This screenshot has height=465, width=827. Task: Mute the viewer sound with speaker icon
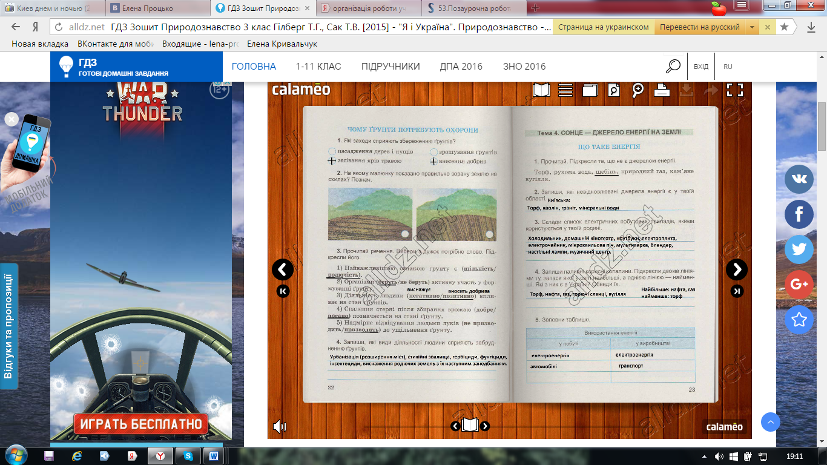coord(279,426)
